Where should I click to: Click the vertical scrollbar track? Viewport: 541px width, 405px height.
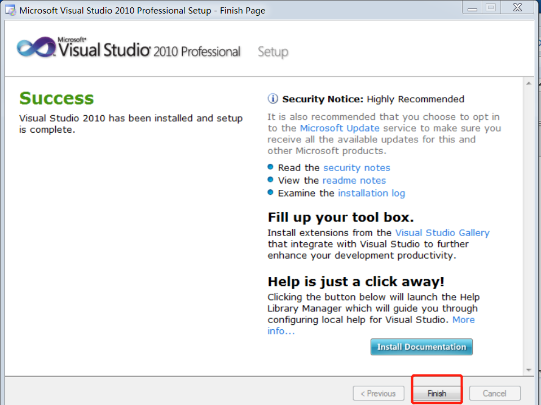pyautogui.click(x=529, y=226)
